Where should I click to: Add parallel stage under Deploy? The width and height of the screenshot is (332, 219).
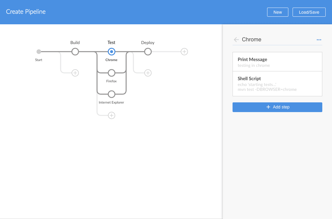[x=148, y=73]
